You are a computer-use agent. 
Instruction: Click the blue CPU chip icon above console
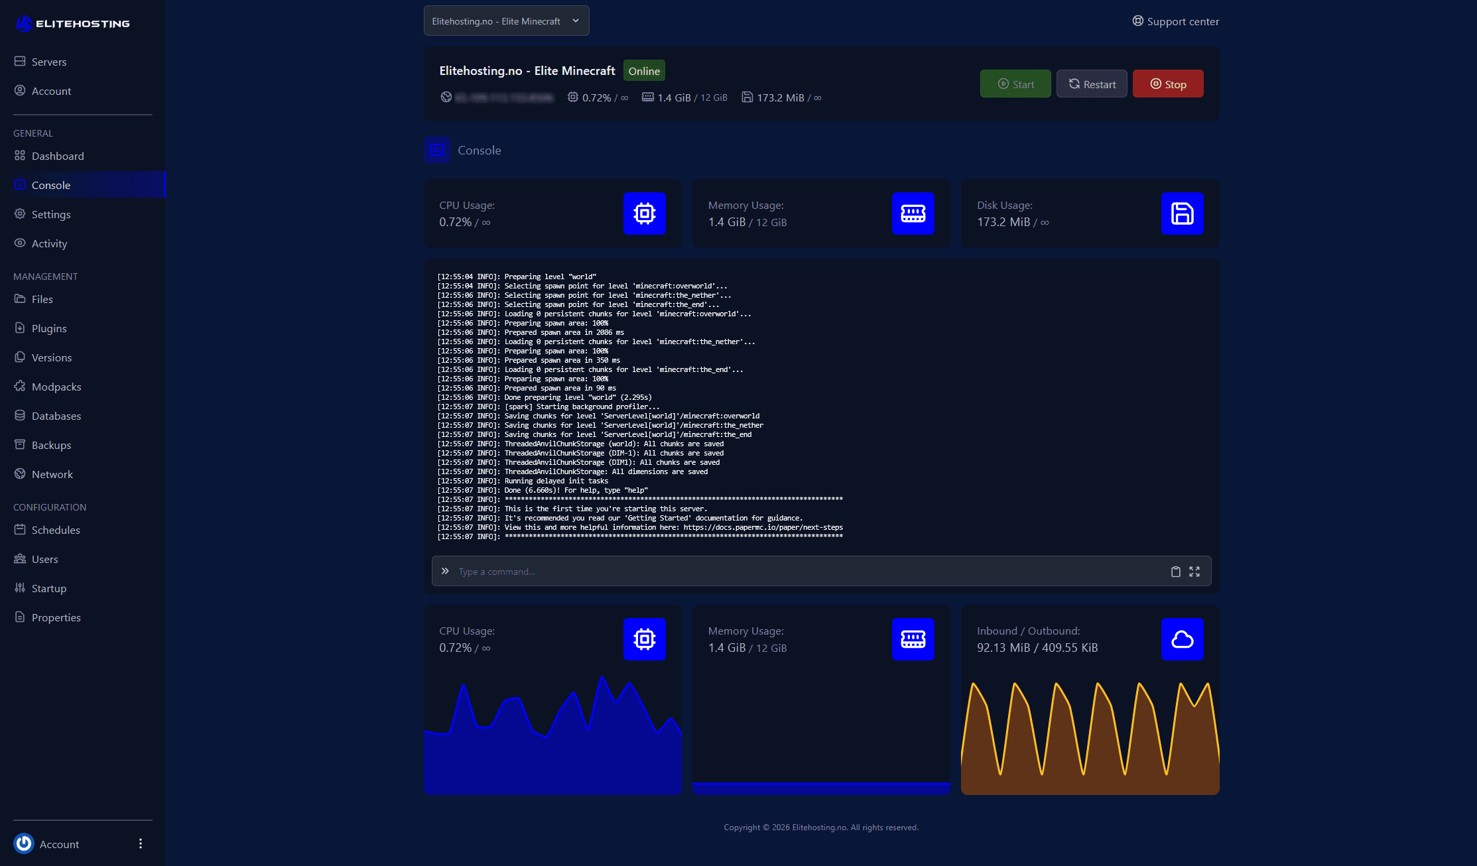point(645,214)
